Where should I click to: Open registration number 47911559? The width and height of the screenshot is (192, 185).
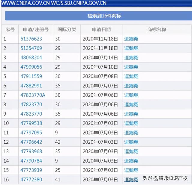click(x=31, y=76)
